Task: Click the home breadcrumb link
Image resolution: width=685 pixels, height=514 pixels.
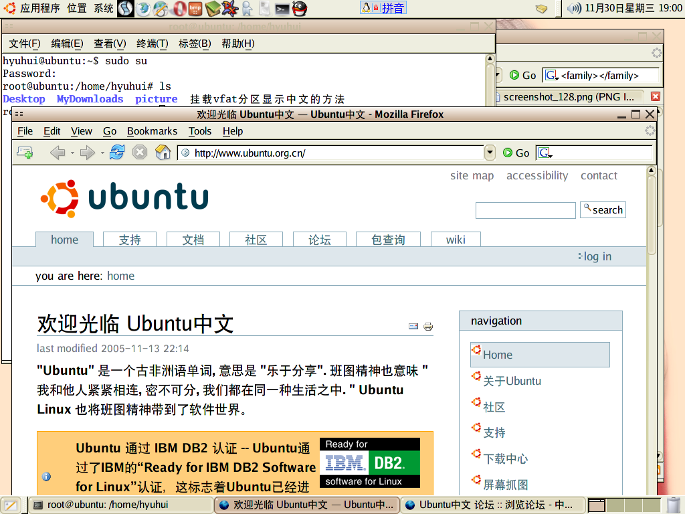Action: (120, 276)
